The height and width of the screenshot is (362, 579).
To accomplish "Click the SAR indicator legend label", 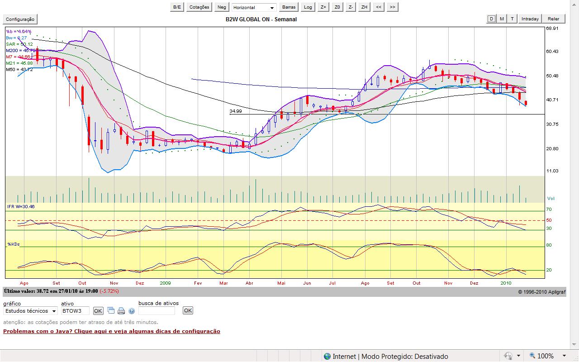I will (19, 44).
